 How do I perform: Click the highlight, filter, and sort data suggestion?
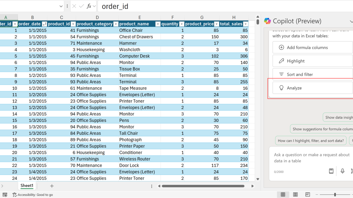coord(311,141)
